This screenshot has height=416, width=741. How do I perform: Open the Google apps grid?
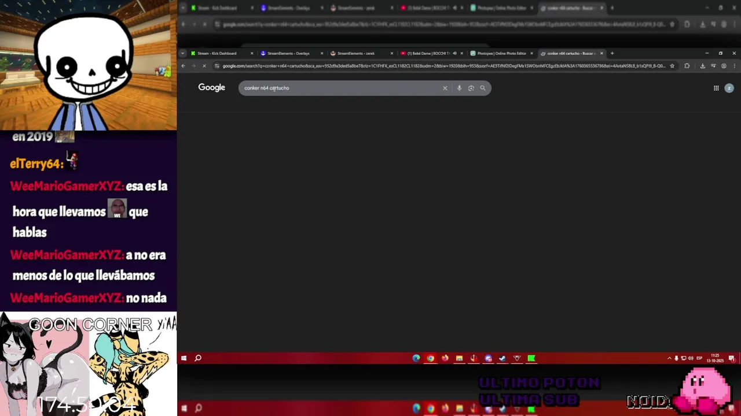716,88
